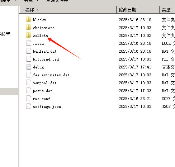Sort by the 修改日期 column header
Image resolution: width=175 pixels, height=167 pixels.
click(x=138, y=10)
